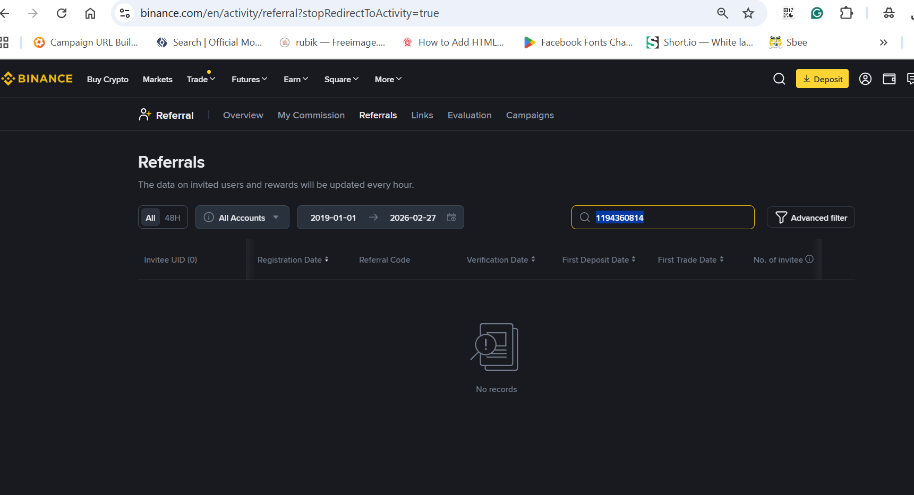Image resolution: width=914 pixels, height=495 pixels.
Task: Open Campaign URL Builder bookmark
Action: pos(86,42)
